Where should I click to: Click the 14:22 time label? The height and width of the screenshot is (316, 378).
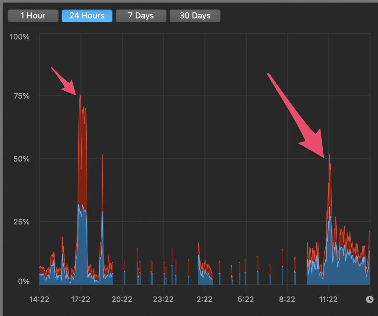39,299
